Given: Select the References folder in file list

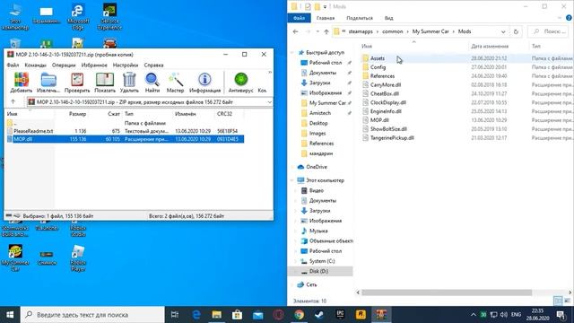Looking at the screenshot, I should [x=382, y=75].
